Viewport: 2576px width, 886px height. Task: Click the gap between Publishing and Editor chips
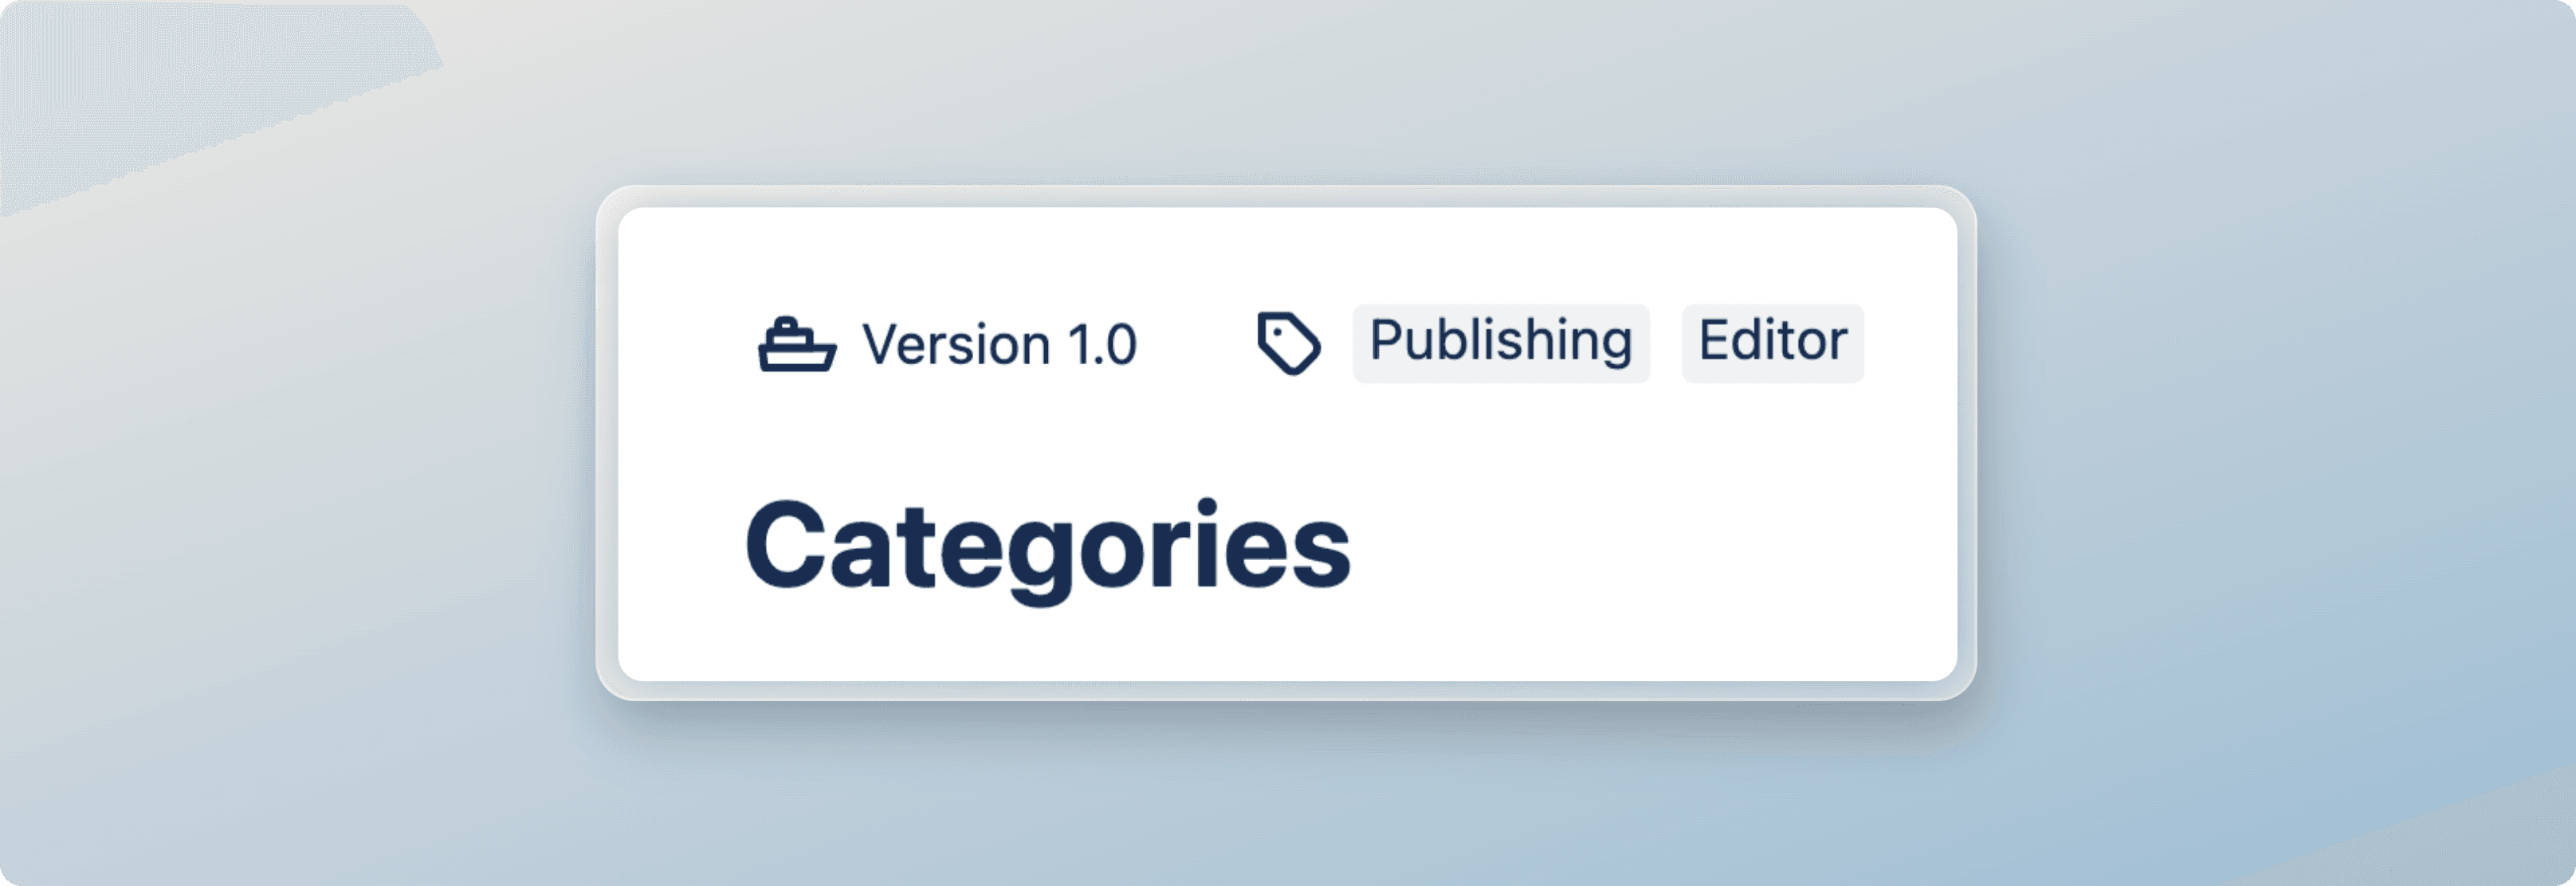(x=1666, y=343)
